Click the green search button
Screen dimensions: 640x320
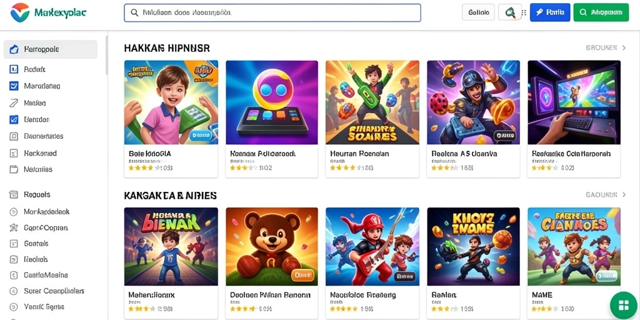pos(601,12)
